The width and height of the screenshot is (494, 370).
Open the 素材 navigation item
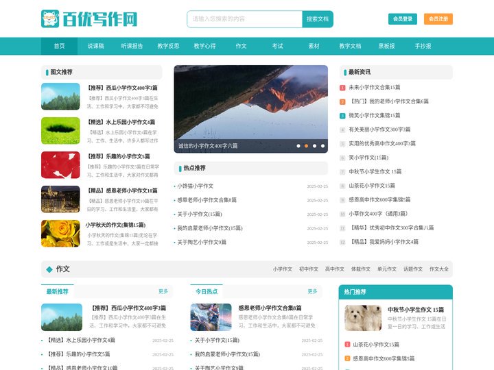(x=314, y=47)
